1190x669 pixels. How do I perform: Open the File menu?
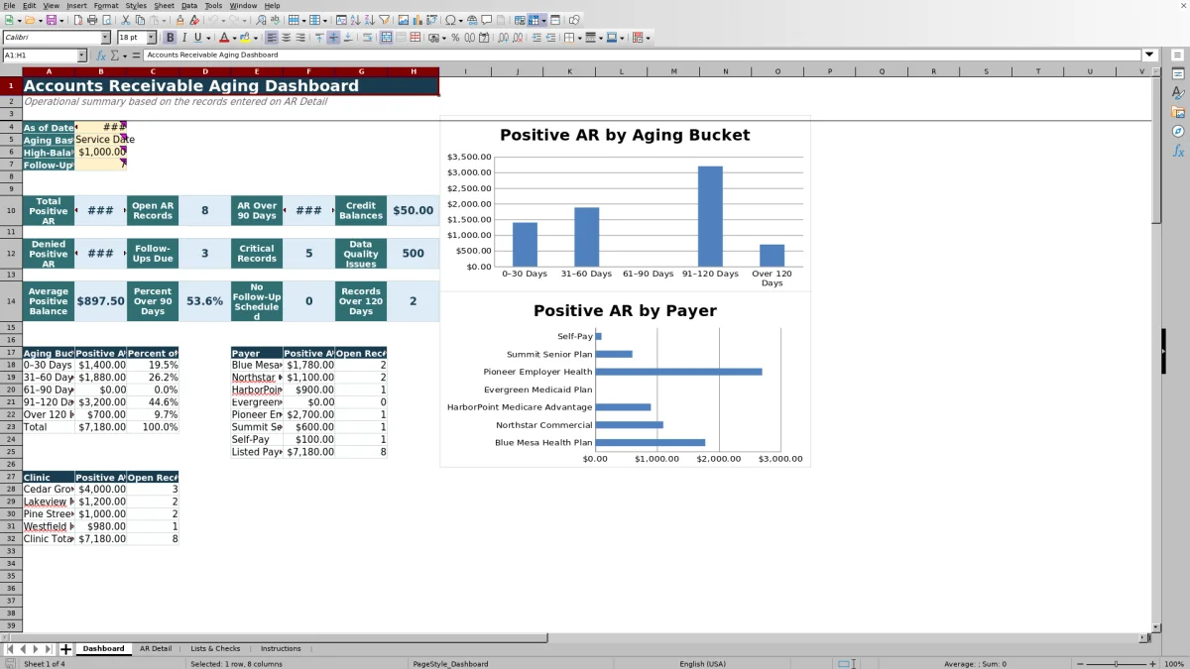tap(9, 5)
